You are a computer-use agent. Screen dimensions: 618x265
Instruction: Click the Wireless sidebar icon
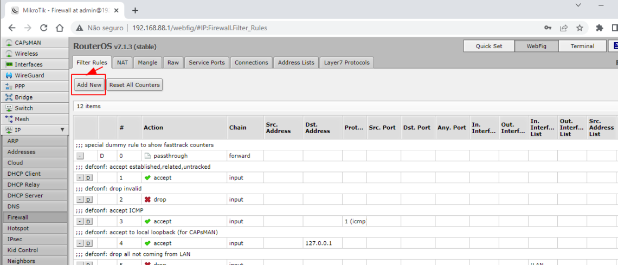click(9, 54)
